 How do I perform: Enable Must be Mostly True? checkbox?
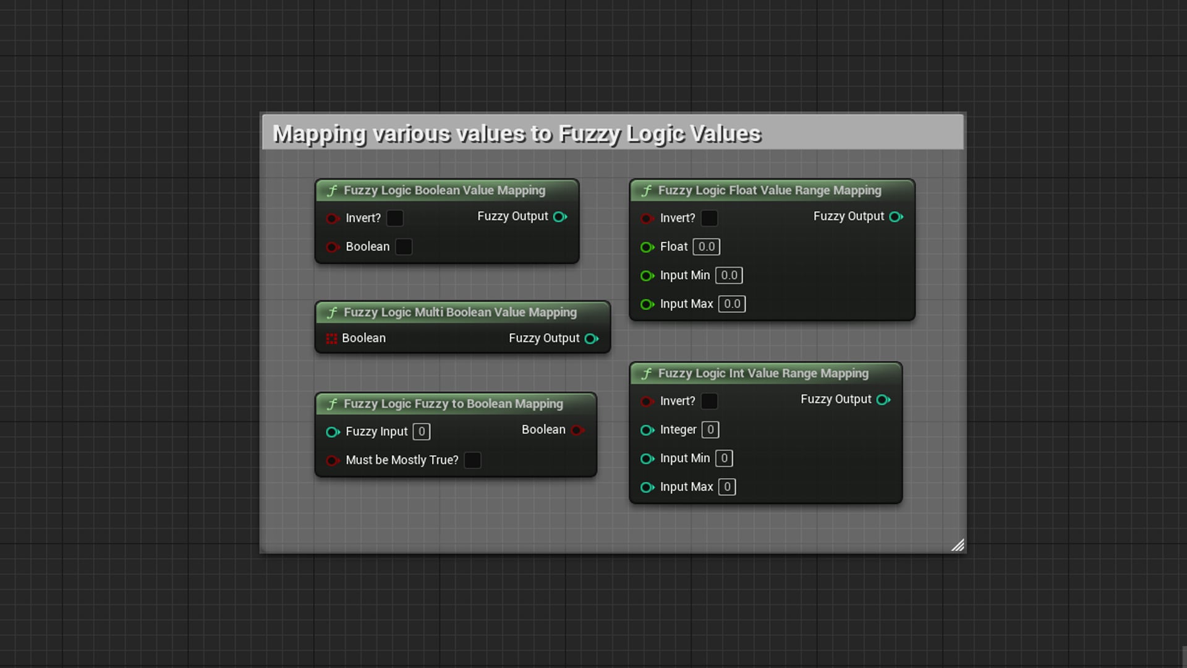tap(472, 460)
